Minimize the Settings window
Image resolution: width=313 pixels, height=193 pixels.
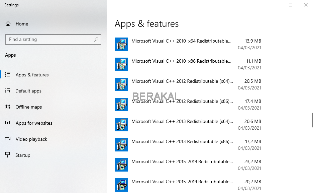275,5
